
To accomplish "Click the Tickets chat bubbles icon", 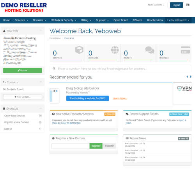I will (150, 50).
